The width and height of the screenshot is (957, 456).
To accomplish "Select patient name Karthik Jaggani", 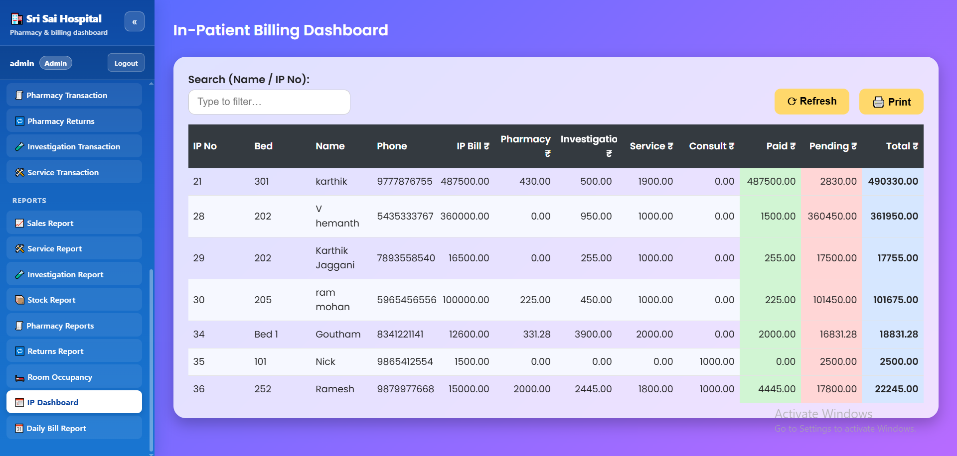I will [x=335, y=258].
